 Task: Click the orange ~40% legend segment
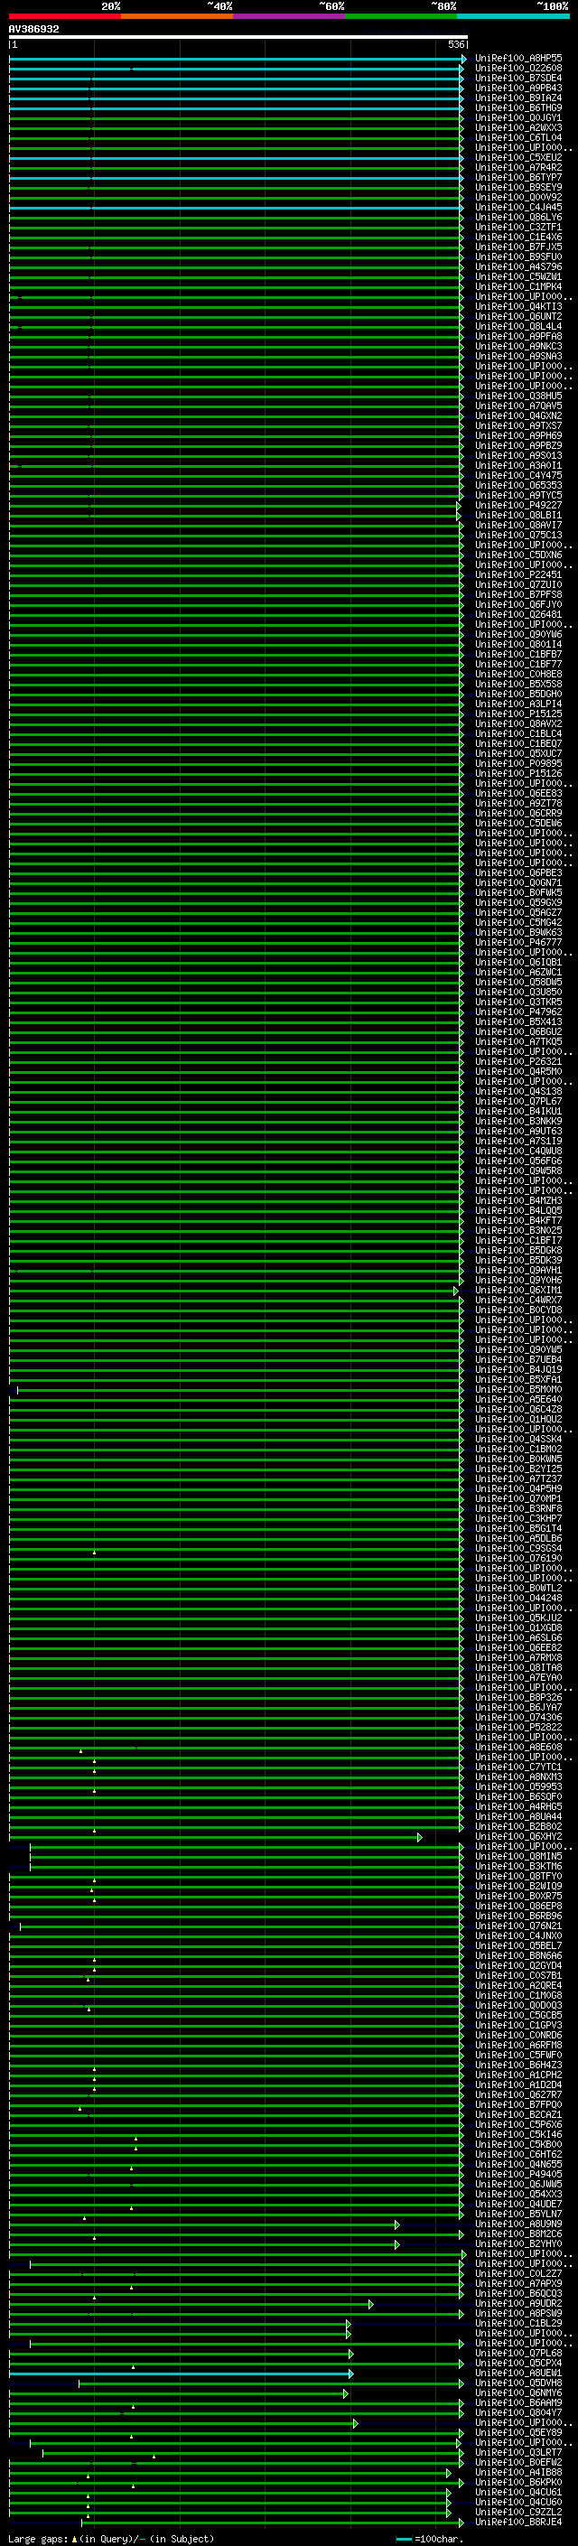[x=177, y=16]
